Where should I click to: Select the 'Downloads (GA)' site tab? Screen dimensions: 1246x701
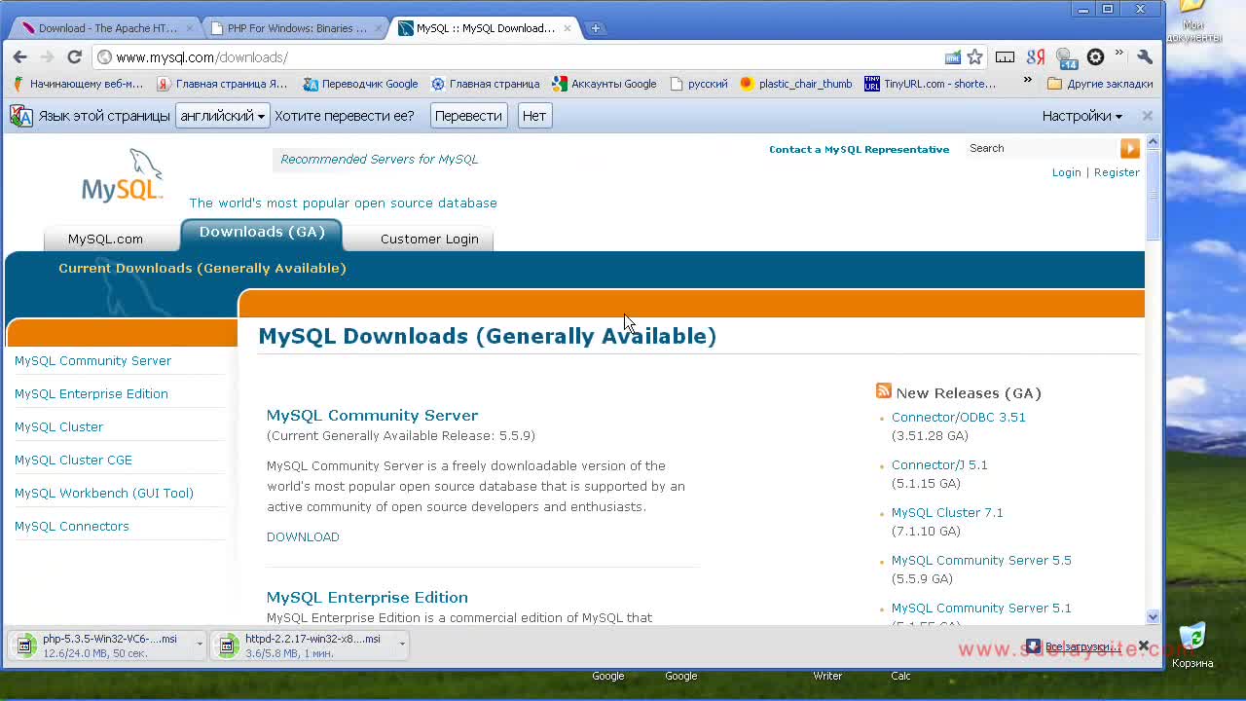pyautogui.click(x=262, y=235)
